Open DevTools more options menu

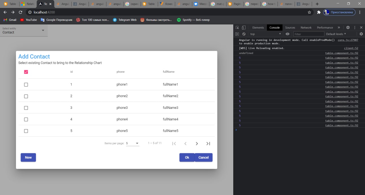[x=355, y=28]
